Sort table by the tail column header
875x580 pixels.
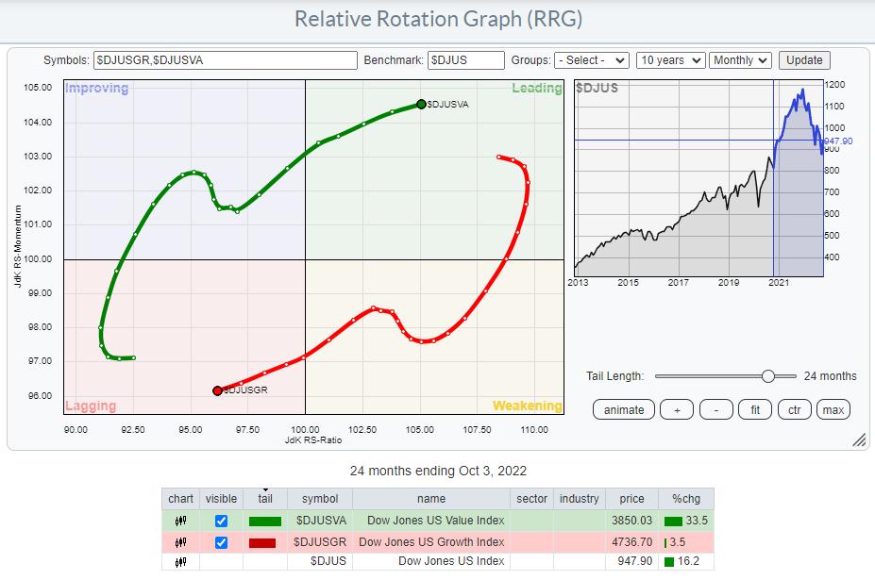tap(264, 499)
